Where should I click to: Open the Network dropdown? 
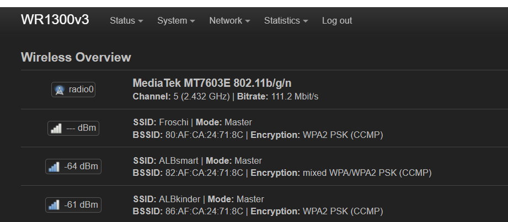[x=229, y=21]
